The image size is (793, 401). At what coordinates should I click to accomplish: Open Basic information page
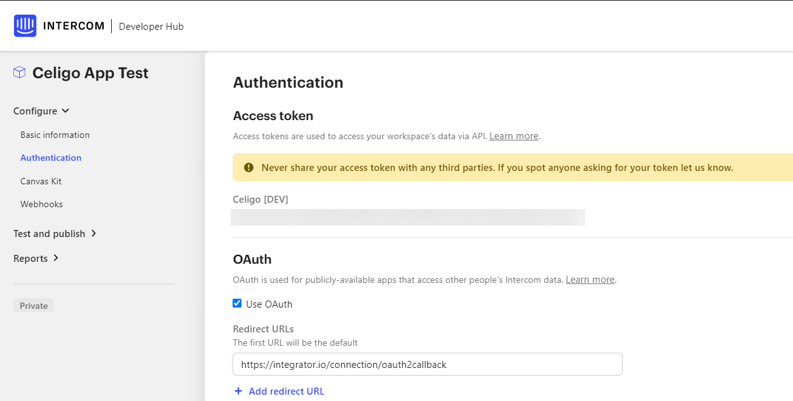(x=55, y=135)
